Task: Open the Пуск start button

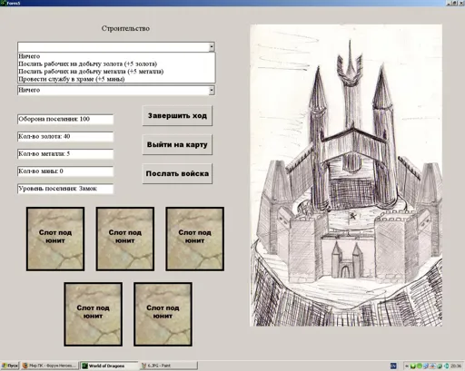Action: 10,366
